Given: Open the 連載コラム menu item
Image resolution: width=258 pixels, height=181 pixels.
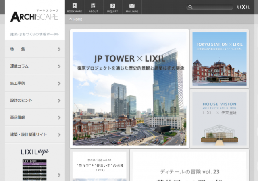Looking at the screenshot, I should click(35, 66).
